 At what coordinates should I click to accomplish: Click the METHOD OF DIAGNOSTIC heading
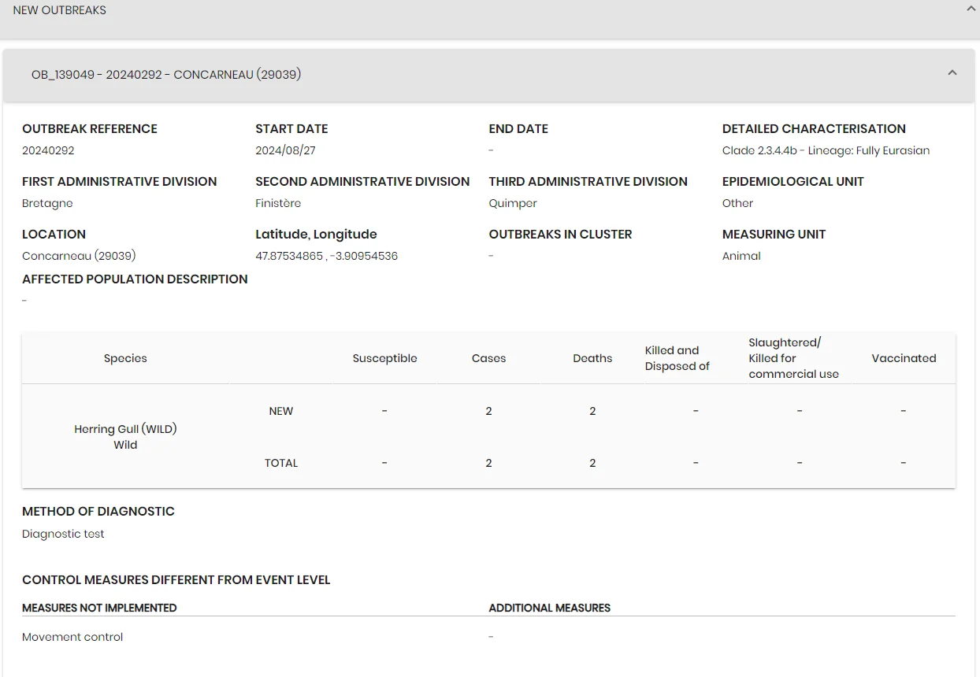pos(98,512)
